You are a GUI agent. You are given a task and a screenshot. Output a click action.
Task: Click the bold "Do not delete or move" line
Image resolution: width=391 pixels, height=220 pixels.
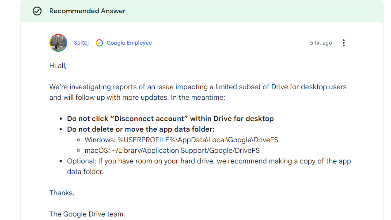(140, 129)
